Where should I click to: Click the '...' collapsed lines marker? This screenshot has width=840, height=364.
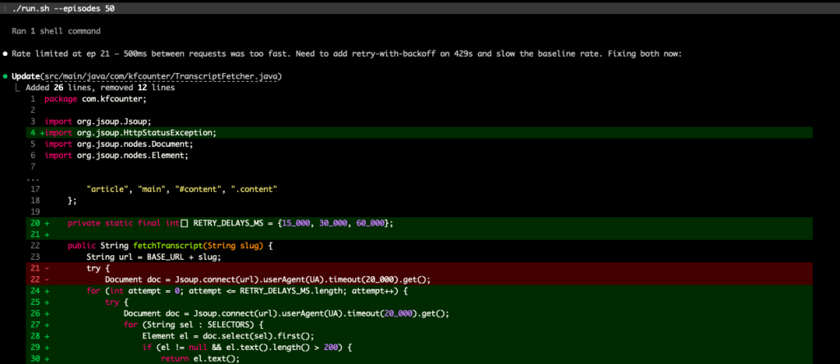pos(32,178)
